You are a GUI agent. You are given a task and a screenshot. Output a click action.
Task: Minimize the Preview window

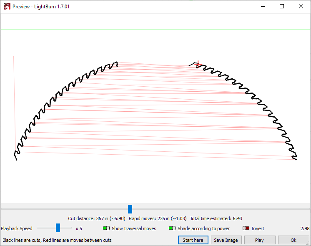tap(263, 7)
